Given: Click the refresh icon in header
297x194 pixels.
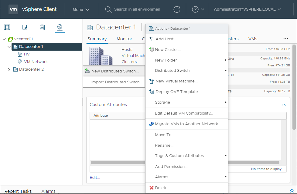Looking at the screenshot, I should click(177, 9).
